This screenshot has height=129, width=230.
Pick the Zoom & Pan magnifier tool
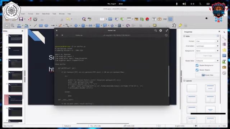[x=13, y=25]
